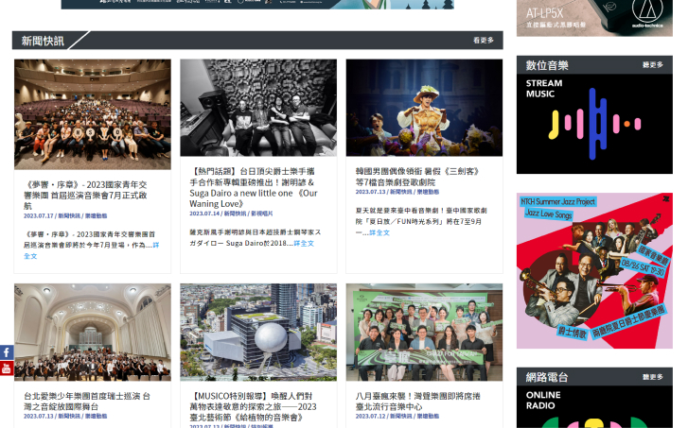The height and width of the screenshot is (428, 688).
Task: Click 看更多 in the 新聞快訊 header
Action: coord(483,41)
